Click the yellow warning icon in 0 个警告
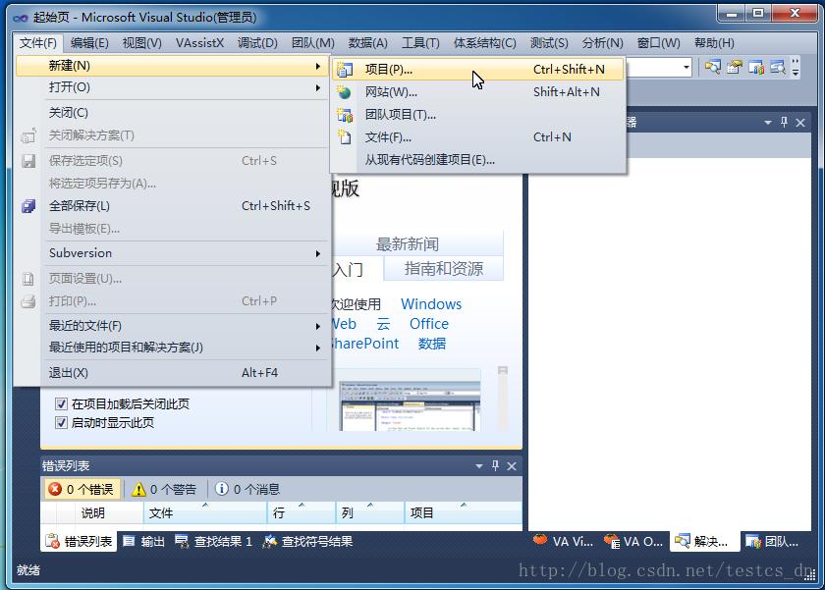This screenshot has height=590, width=825. coord(138,490)
